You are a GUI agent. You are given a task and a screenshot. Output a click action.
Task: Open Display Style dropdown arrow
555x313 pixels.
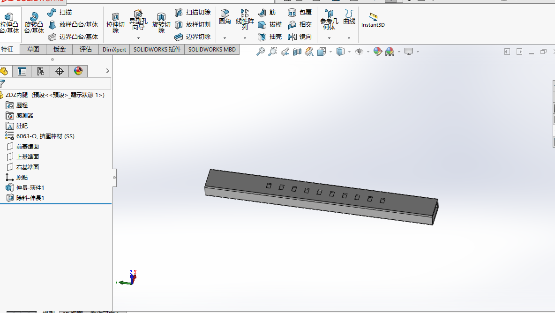[x=349, y=52]
